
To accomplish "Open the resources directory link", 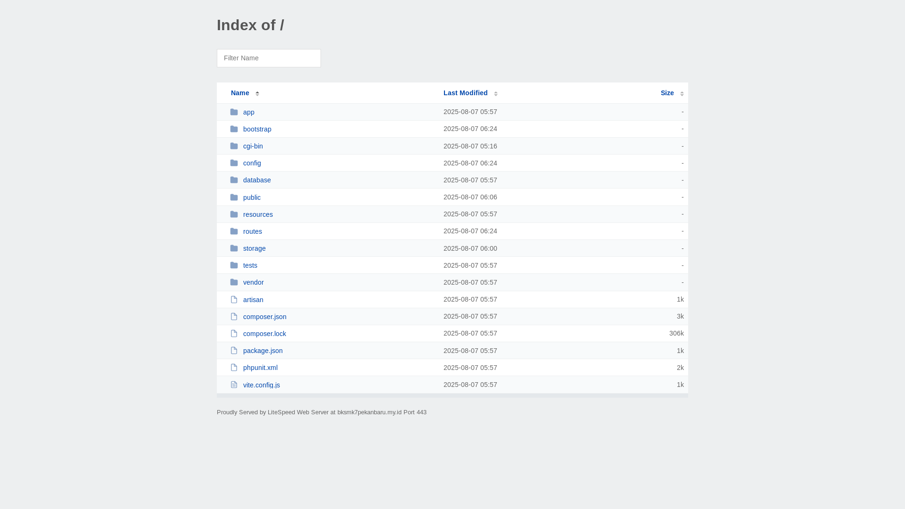I will tap(258, 214).
